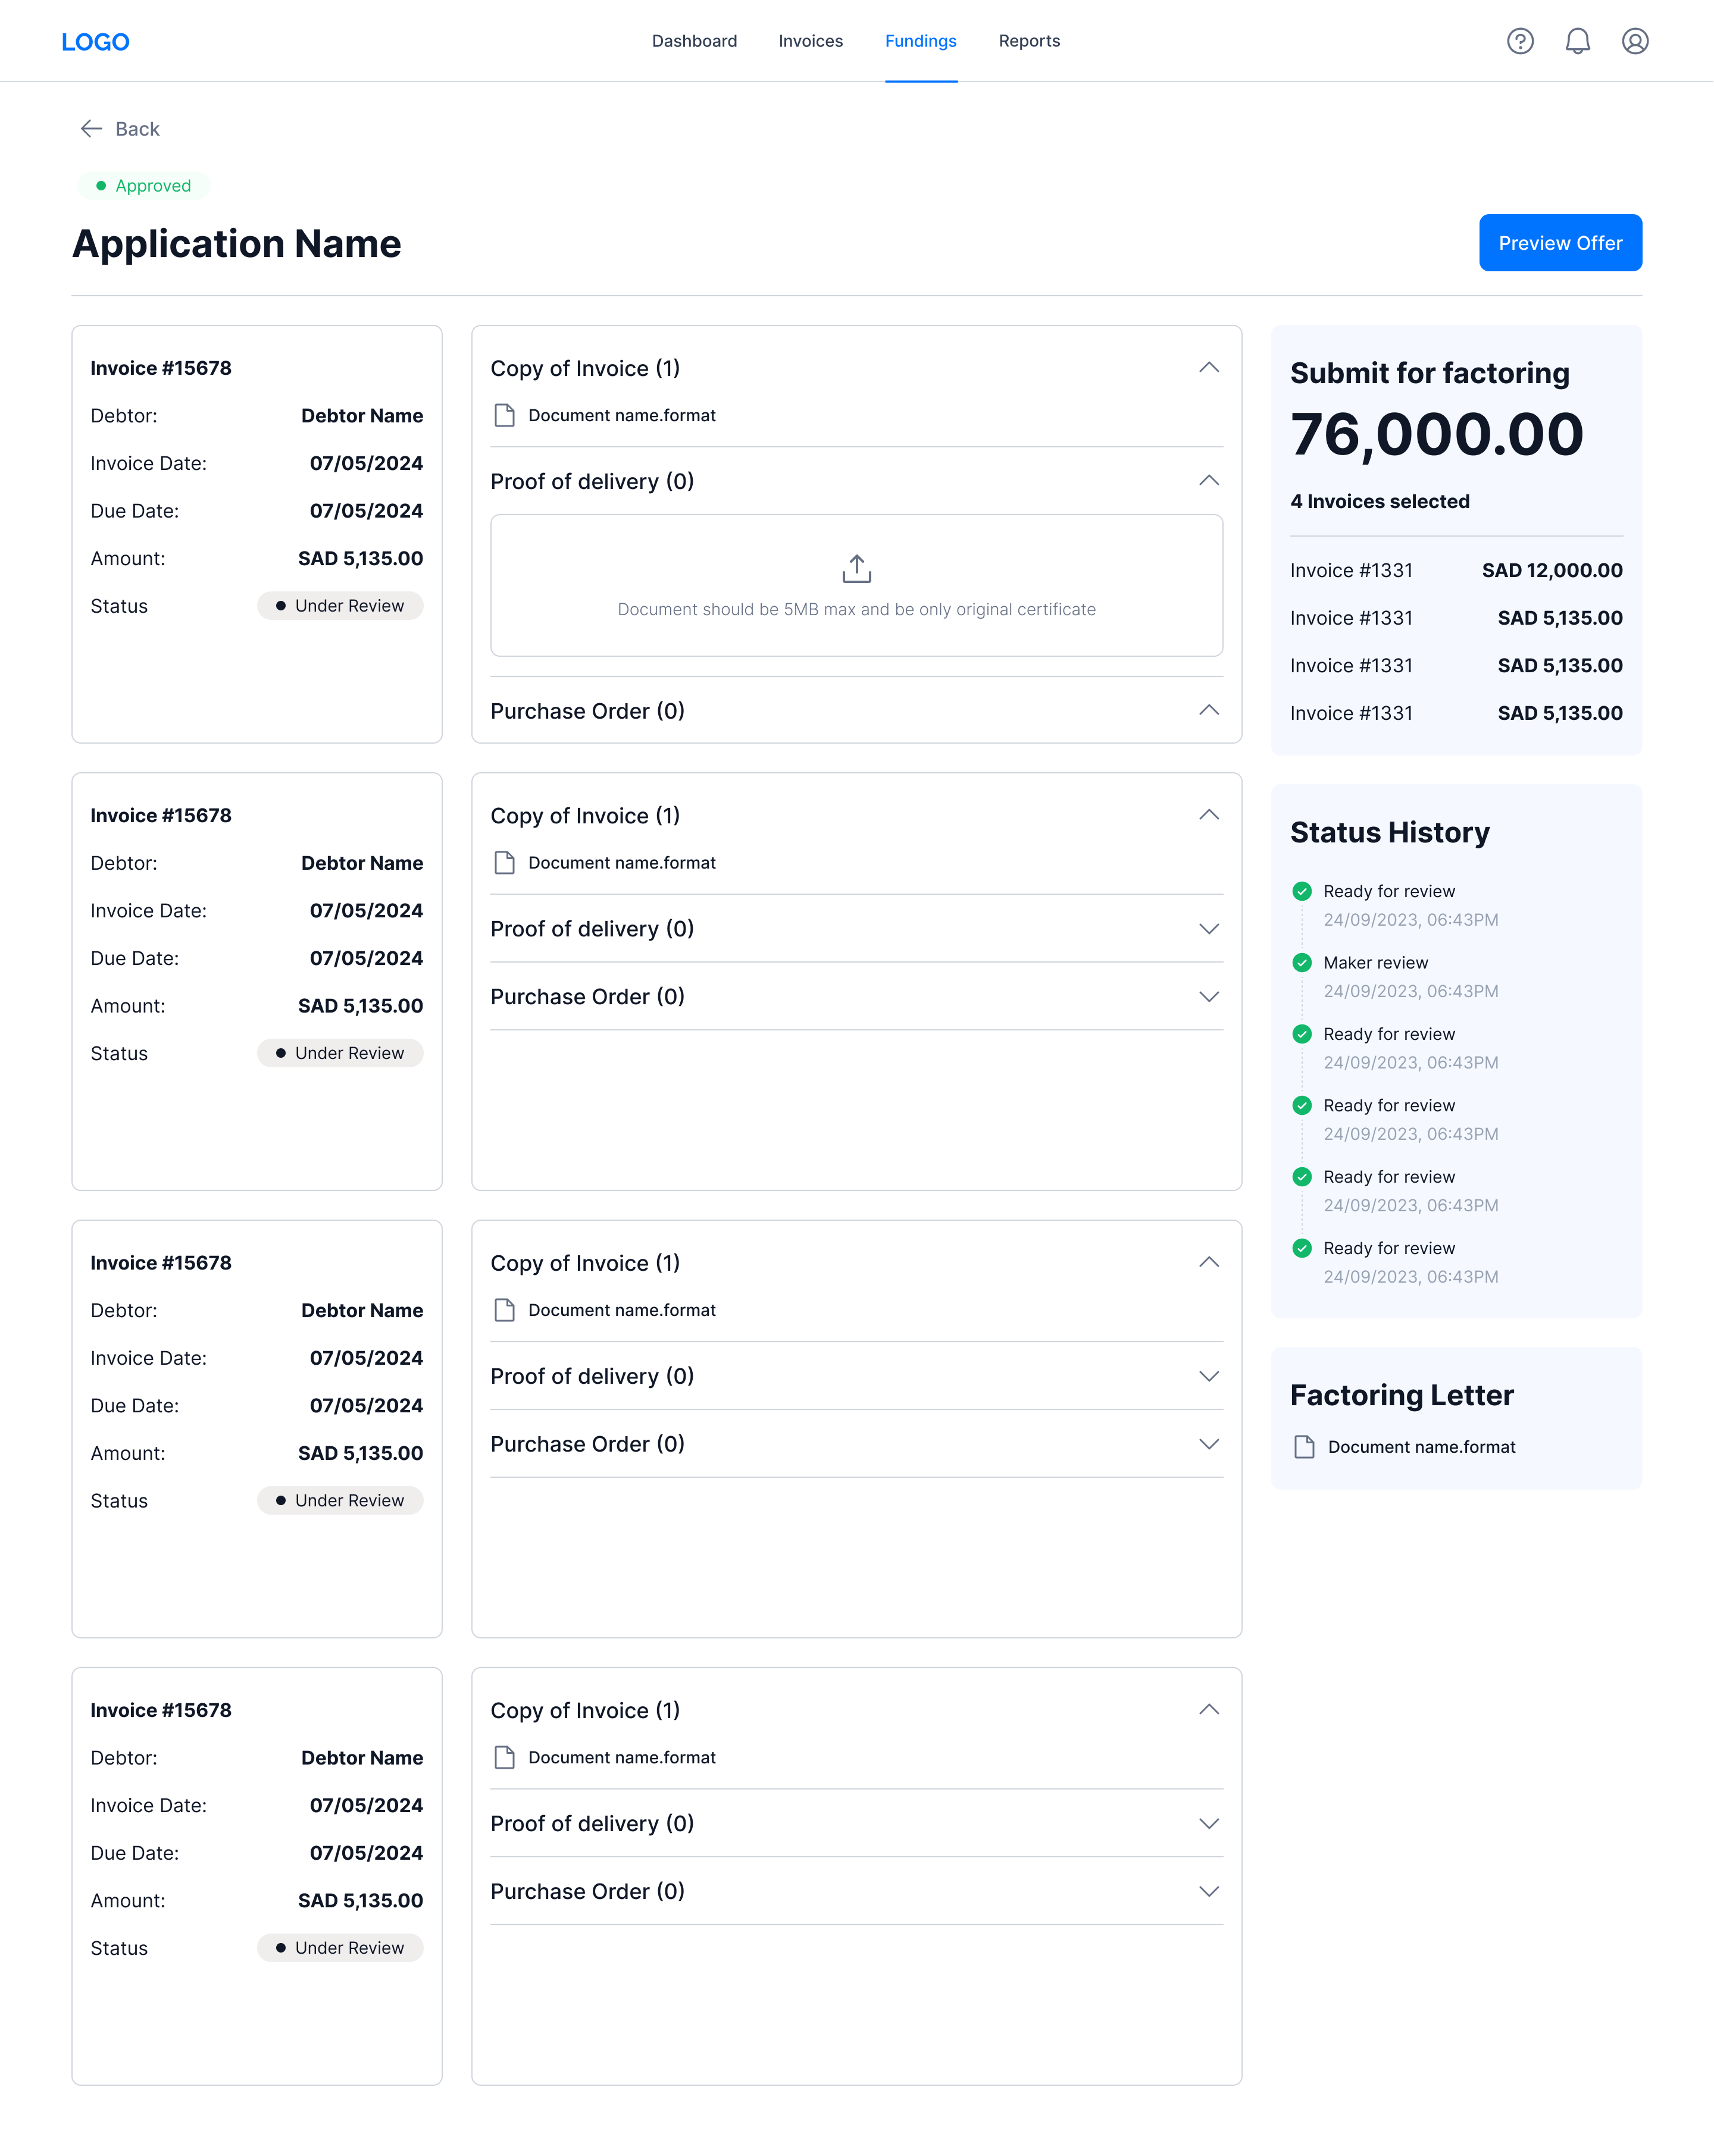
Task: Click the first Ready for review check icon
Action: (x=1302, y=891)
